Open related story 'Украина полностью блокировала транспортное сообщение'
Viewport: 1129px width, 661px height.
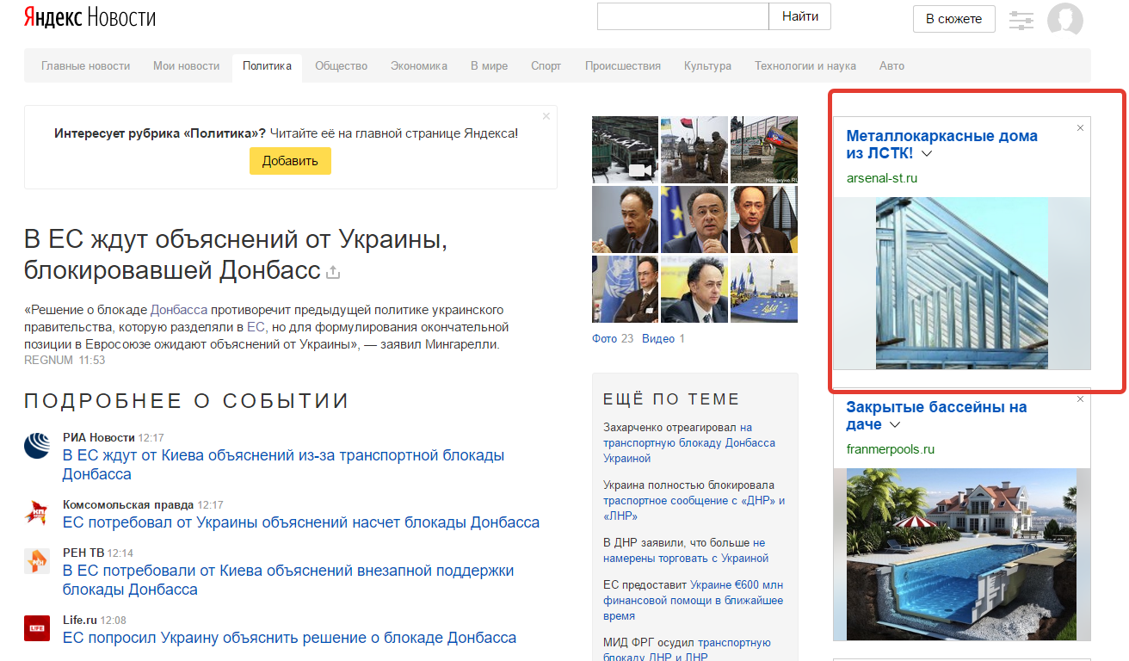pos(694,500)
